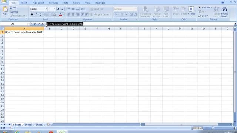237x133 pixels.
Task: Click the fill color bucket icon
Action: pyautogui.click(x=54, y=14)
